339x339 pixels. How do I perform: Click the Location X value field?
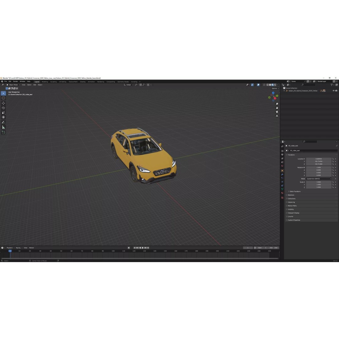[x=319, y=159]
